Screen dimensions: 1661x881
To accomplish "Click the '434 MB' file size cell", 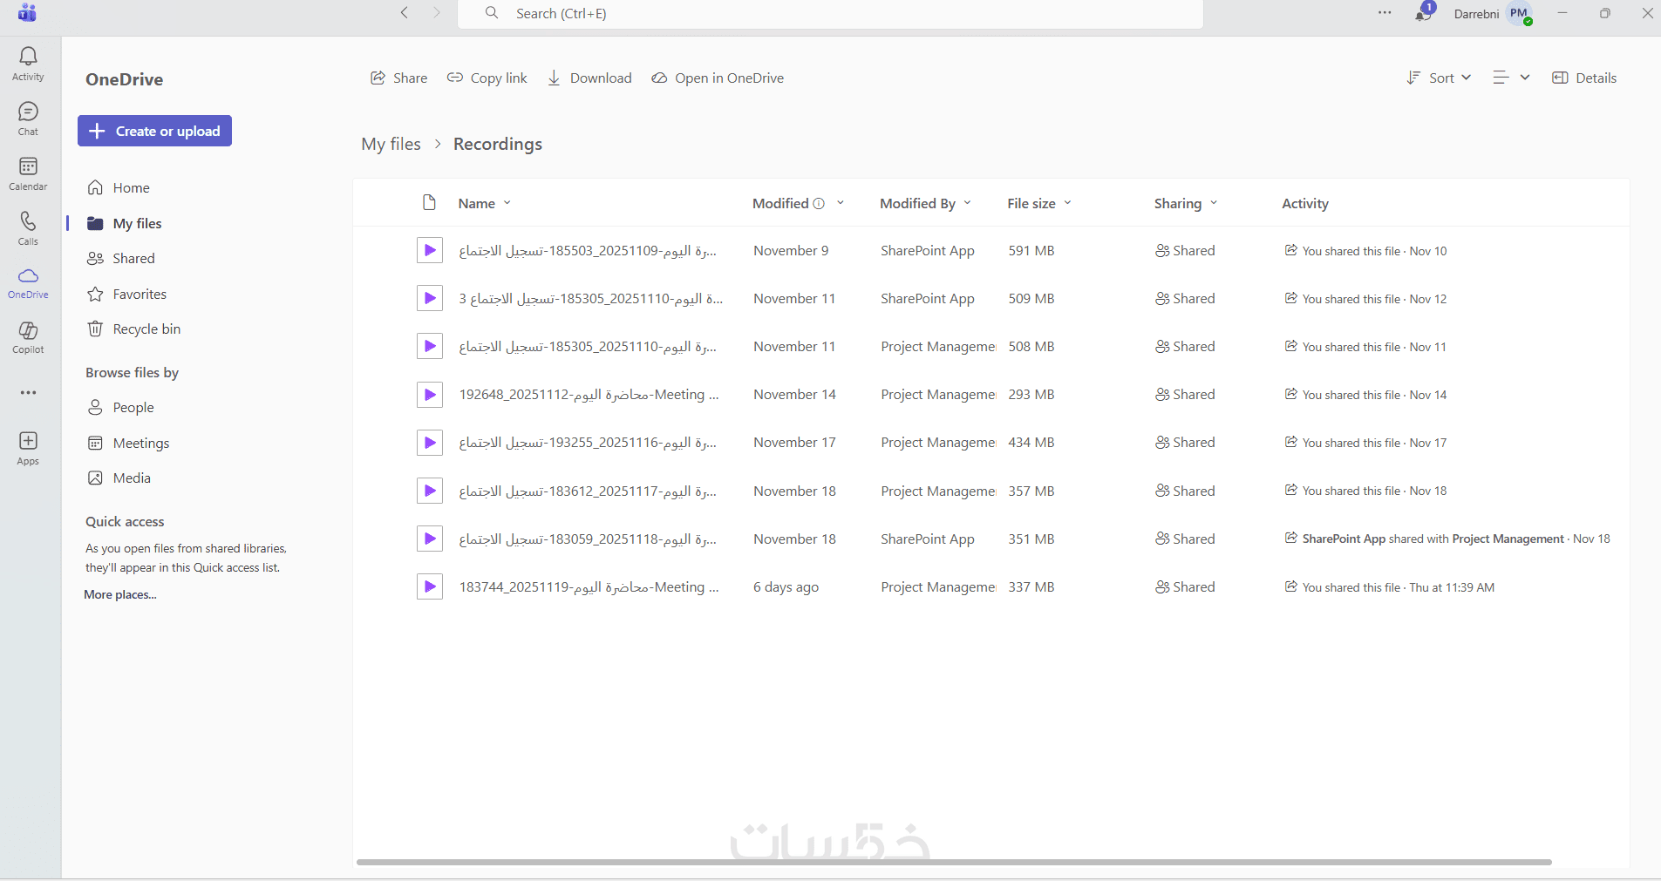I will click(x=1031, y=443).
